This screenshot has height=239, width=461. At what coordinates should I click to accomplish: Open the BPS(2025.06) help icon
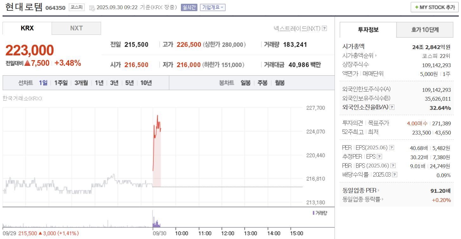coord(393,165)
